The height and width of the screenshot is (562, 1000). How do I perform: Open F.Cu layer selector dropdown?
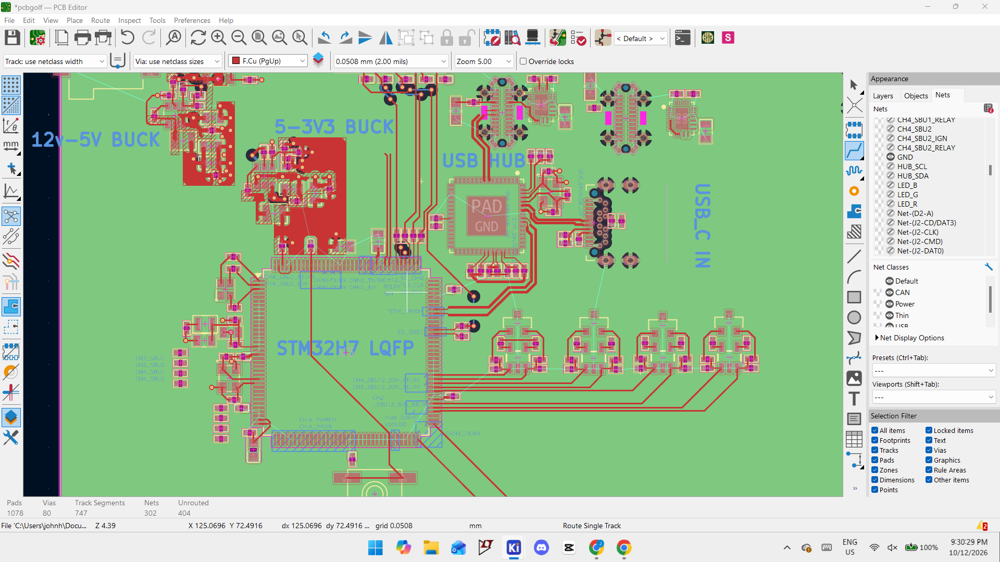pos(268,61)
